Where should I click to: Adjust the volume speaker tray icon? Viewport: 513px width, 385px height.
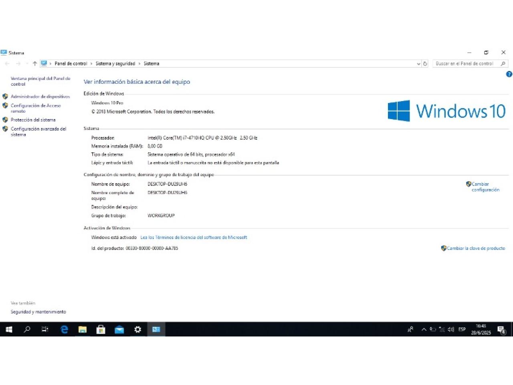(x=451, y=330)
